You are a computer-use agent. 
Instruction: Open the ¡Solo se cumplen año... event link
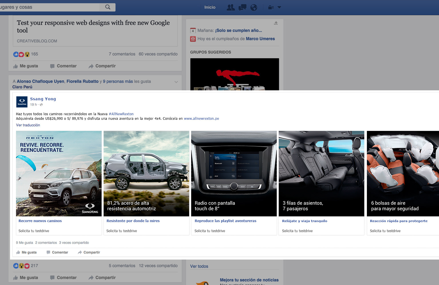tap(239, 30)
